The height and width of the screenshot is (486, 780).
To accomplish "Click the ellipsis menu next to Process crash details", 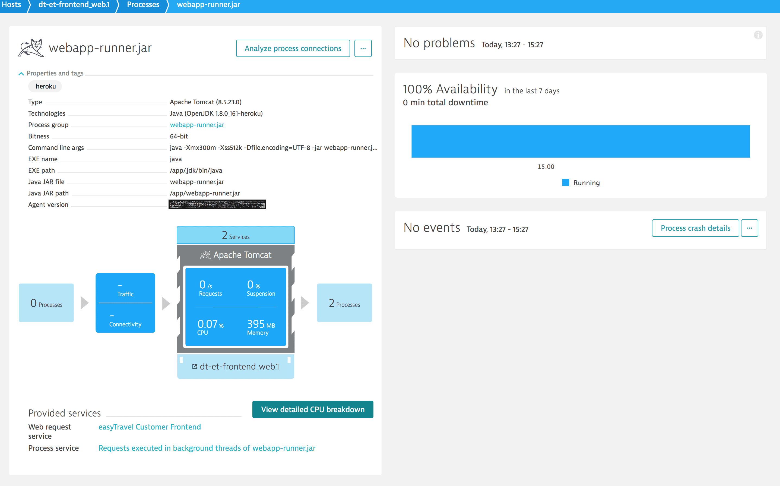I will [750, 228].
